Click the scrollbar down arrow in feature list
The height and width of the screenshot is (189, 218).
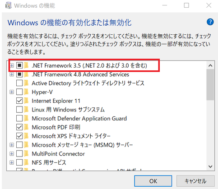coord(210,166)
